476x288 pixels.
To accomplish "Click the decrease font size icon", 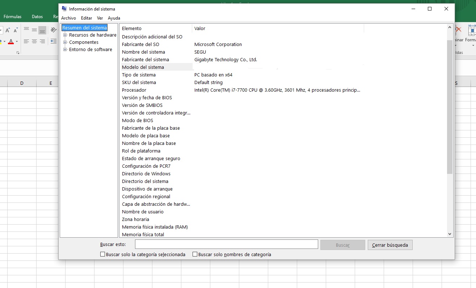I will coord(16,30).
